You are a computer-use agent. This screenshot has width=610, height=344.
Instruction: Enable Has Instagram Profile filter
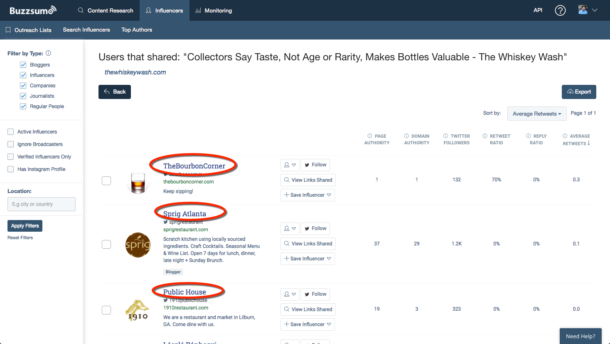(11, 169)
